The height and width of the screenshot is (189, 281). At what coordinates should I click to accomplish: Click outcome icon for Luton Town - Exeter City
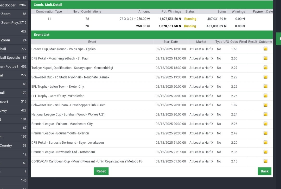pyautogui.click(x=265, y=86)
